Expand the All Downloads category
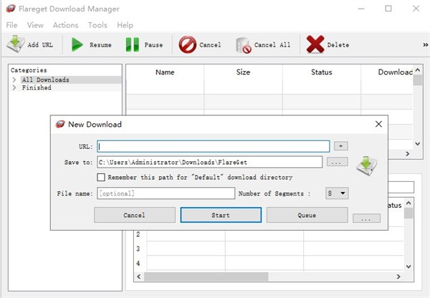Image resolution: width=430 pixels, height=298 pixels. point(14,80)
